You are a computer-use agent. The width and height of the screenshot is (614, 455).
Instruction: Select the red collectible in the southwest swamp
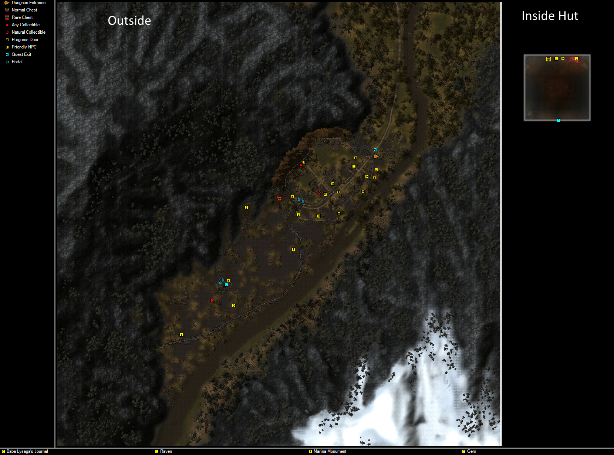pyautogui.click(x=212, y=301)
